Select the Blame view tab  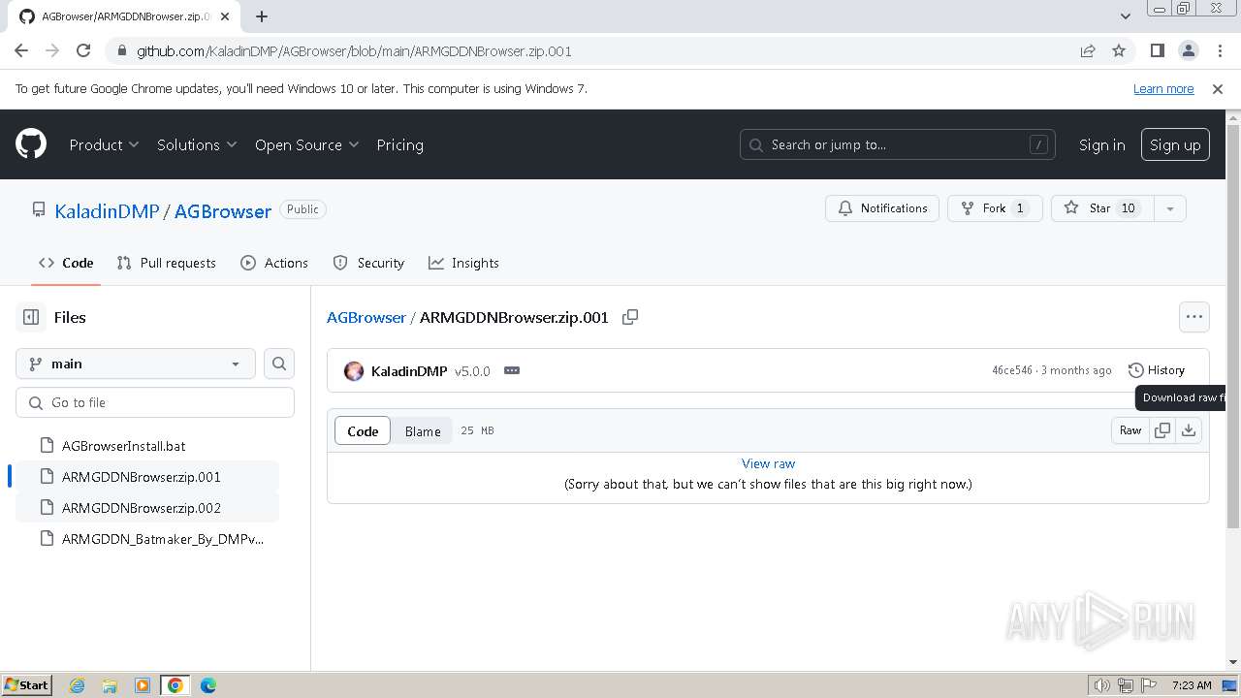[423, 431]
